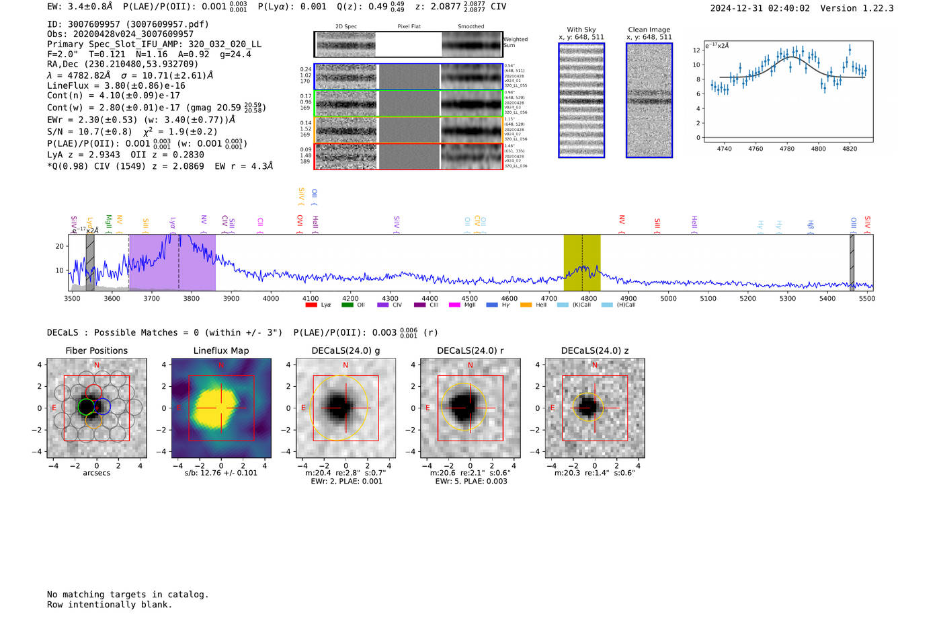The image size is (941, 641).
Task: Click the Weighted Sum 2D spectrum strip
Action: pos(409,44)
